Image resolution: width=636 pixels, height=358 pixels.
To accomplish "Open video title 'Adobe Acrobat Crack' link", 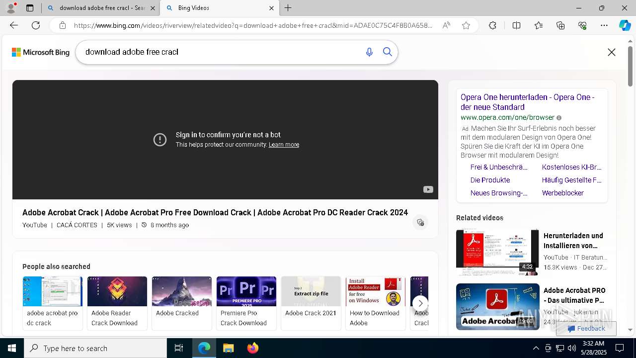I will [x=215, y=212].
